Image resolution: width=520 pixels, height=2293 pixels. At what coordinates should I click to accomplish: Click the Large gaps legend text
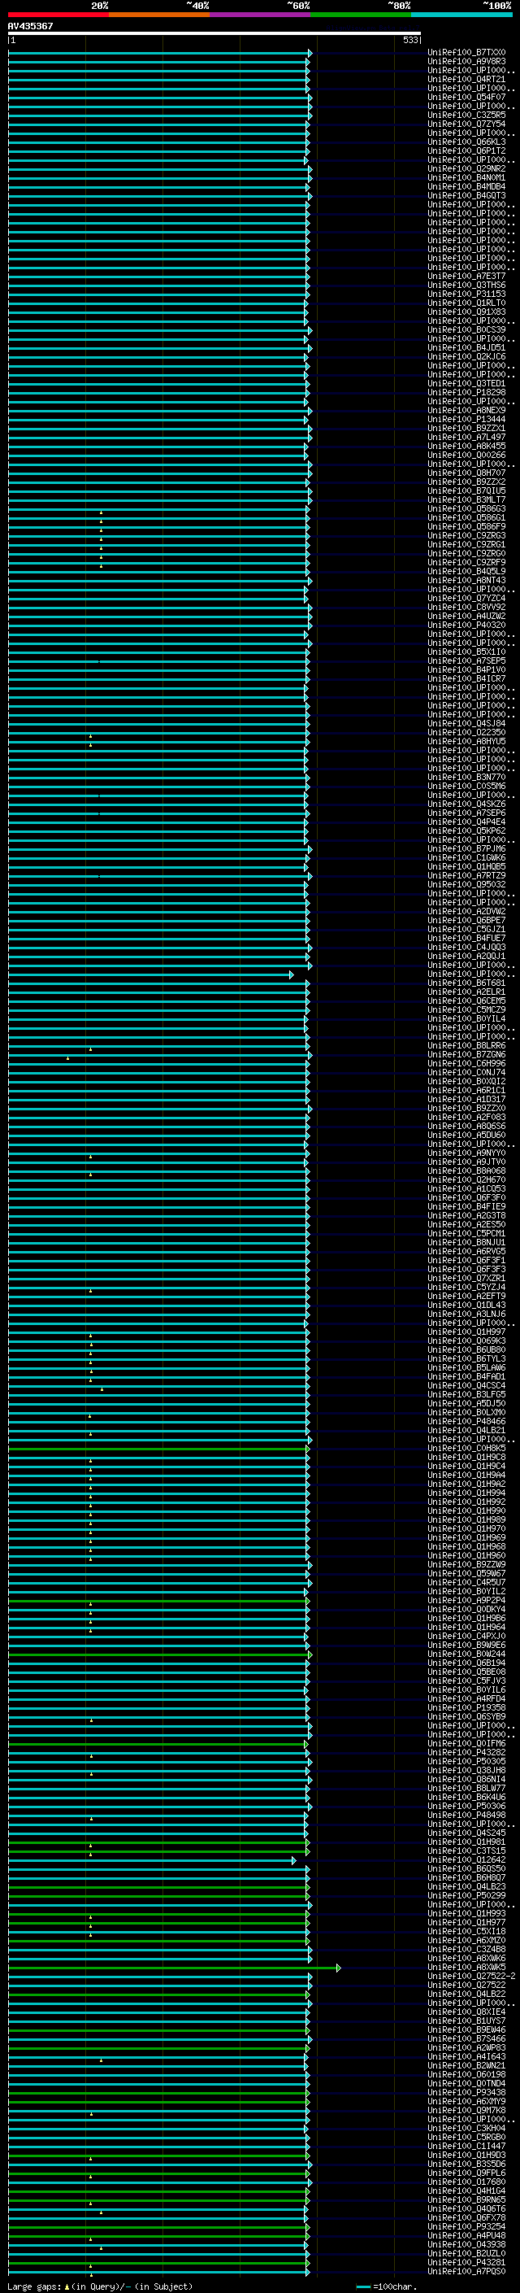click(x=100, y=2286)
